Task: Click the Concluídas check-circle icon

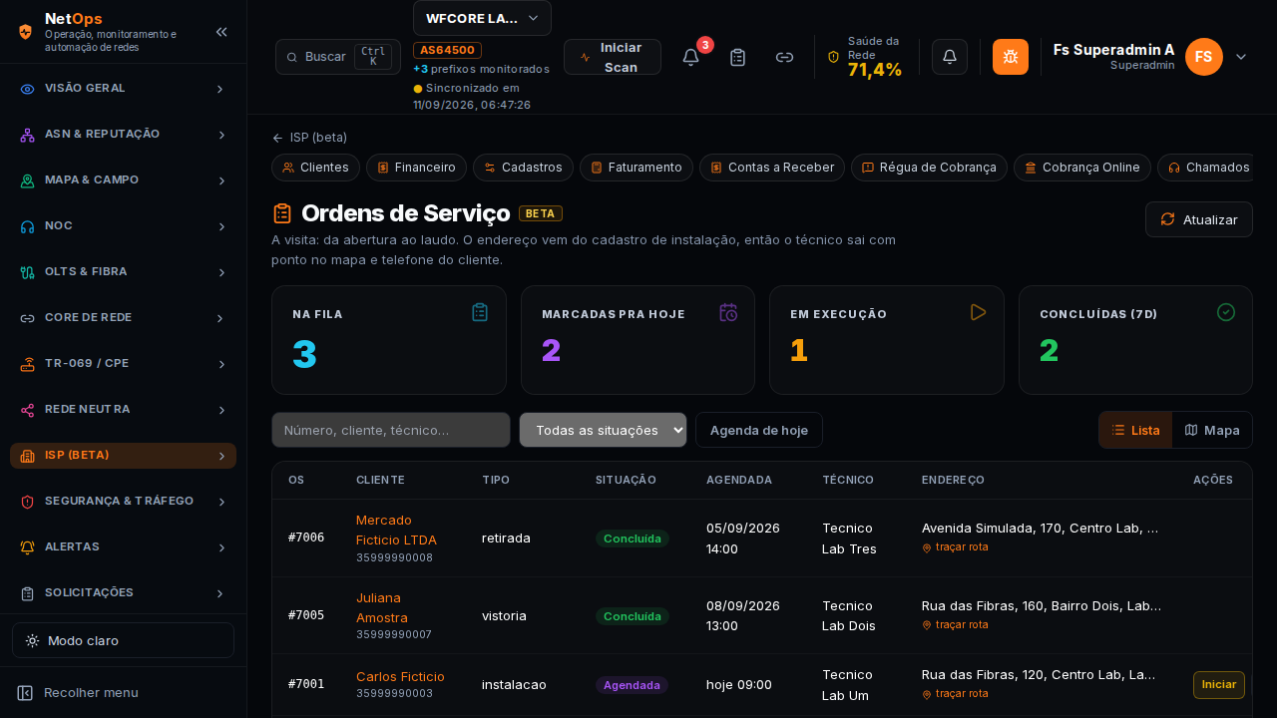Action: coord(1226,312)
